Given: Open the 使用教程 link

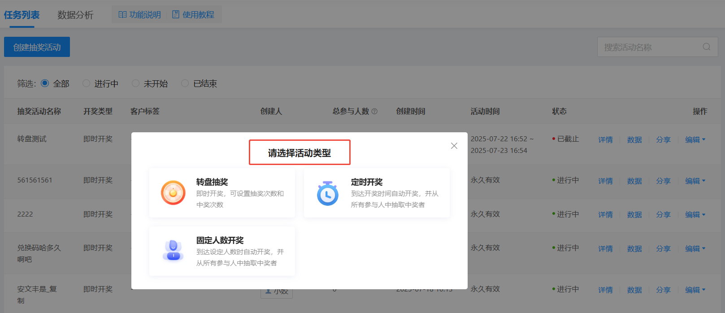Looking at the screenshot, I should tap(193, 15).
